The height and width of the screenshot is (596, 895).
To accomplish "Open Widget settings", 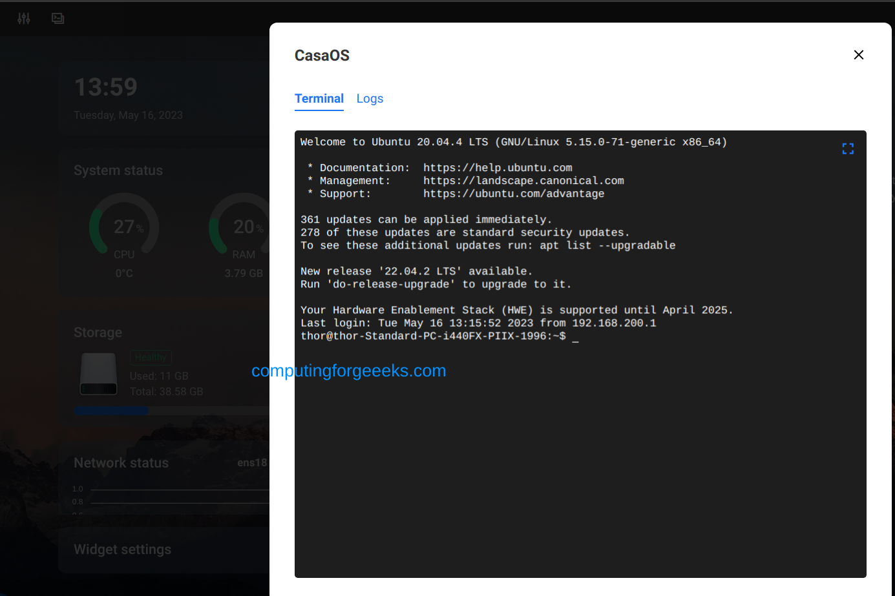I will click(122, 549).
